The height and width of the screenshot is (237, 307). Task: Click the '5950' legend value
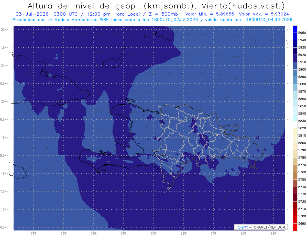tap(302, 33)
